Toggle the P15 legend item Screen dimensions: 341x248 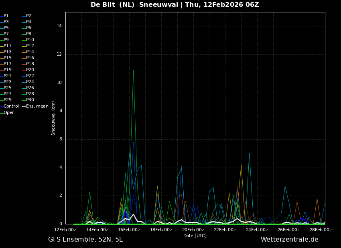pos(7,58)
